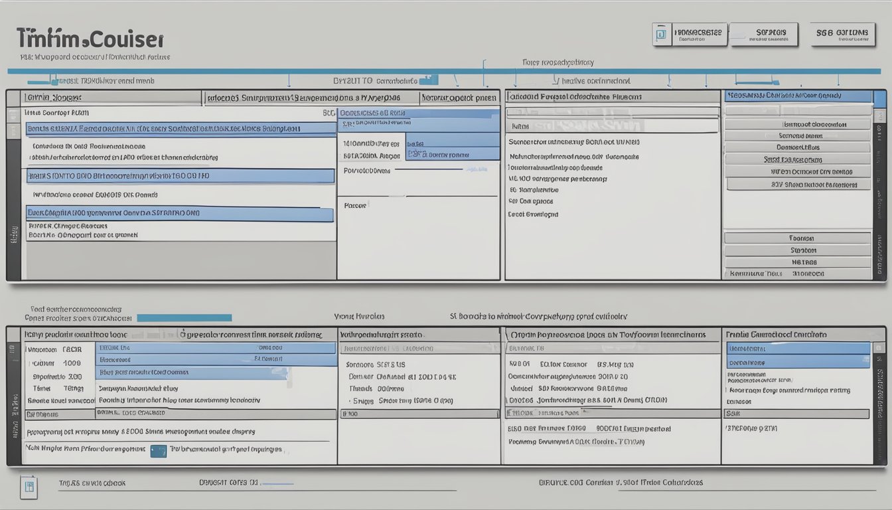892x510 pixels.
Task: Open the Recommended combo box at the top of the right list
Action: pyautogui.click(x=796, y=96)
